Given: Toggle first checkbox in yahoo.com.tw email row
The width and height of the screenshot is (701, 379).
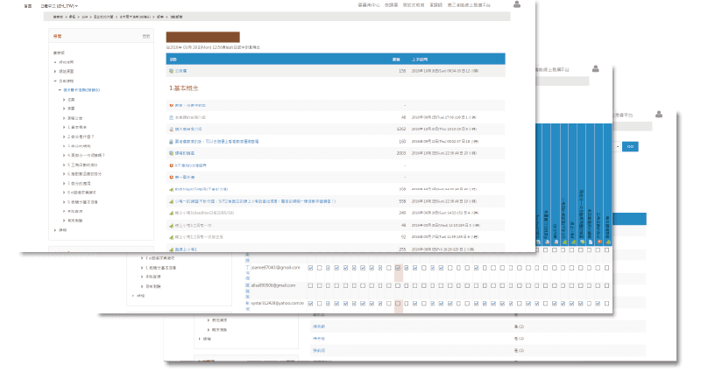Looking at the screenshot, I should 310,303.
